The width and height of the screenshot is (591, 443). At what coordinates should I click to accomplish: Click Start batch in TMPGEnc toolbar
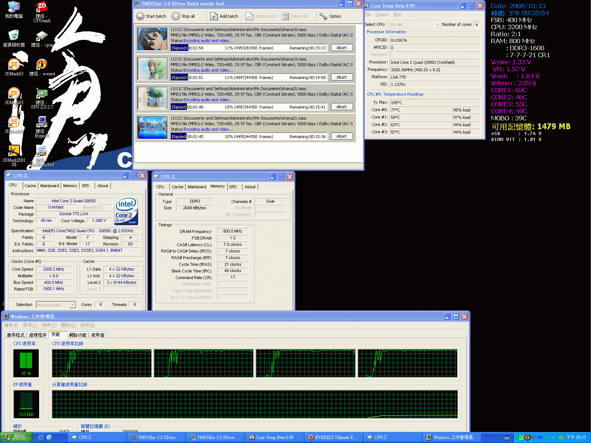[151, 16]
